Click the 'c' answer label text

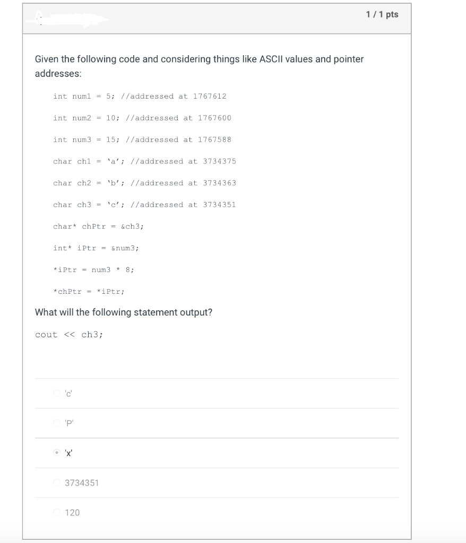point(68,393)
